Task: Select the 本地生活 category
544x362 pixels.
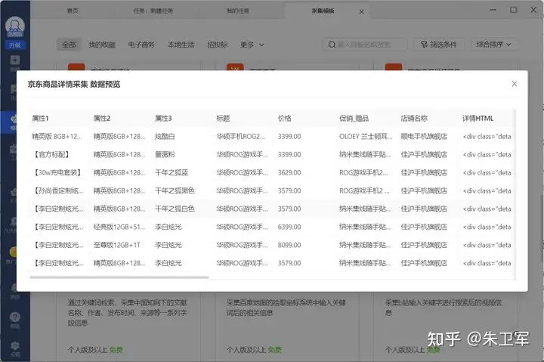Action: point(181,45)
